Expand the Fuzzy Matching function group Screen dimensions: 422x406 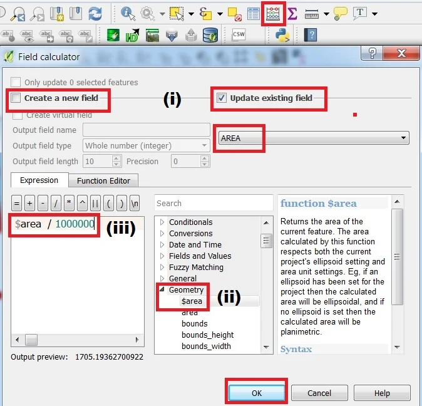click(162, 267)
